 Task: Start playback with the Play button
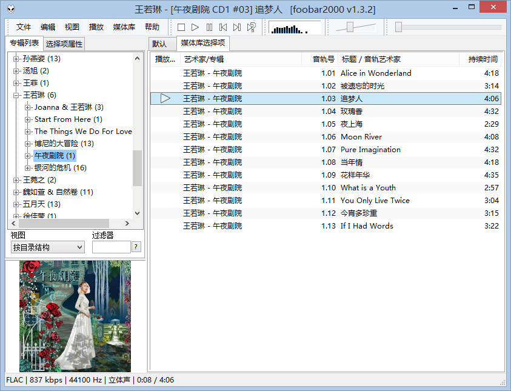(195, 27)
